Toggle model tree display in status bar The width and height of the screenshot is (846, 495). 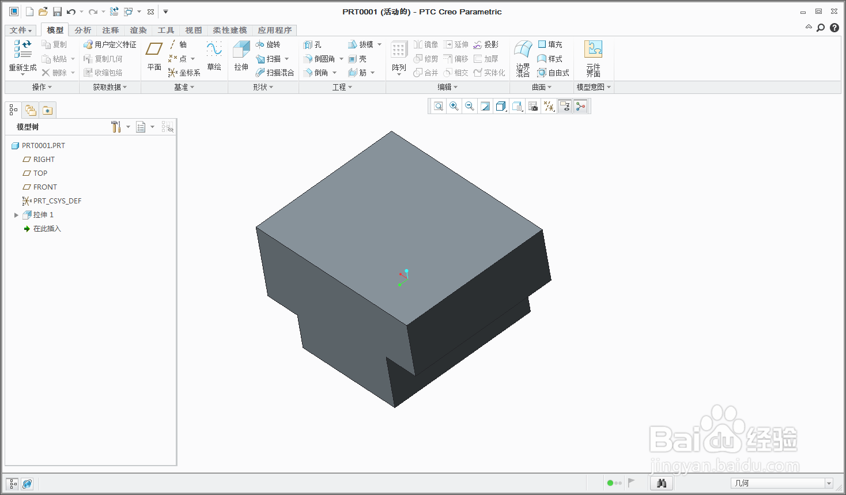click(x=13, y=483)
